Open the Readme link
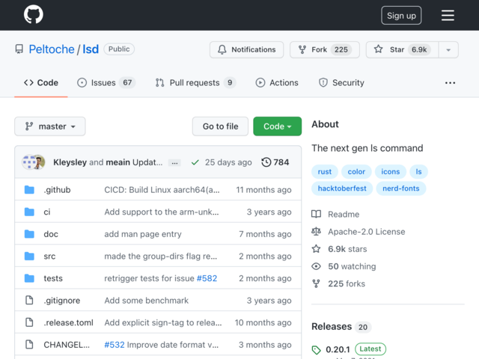 click(x=344, y=215)
